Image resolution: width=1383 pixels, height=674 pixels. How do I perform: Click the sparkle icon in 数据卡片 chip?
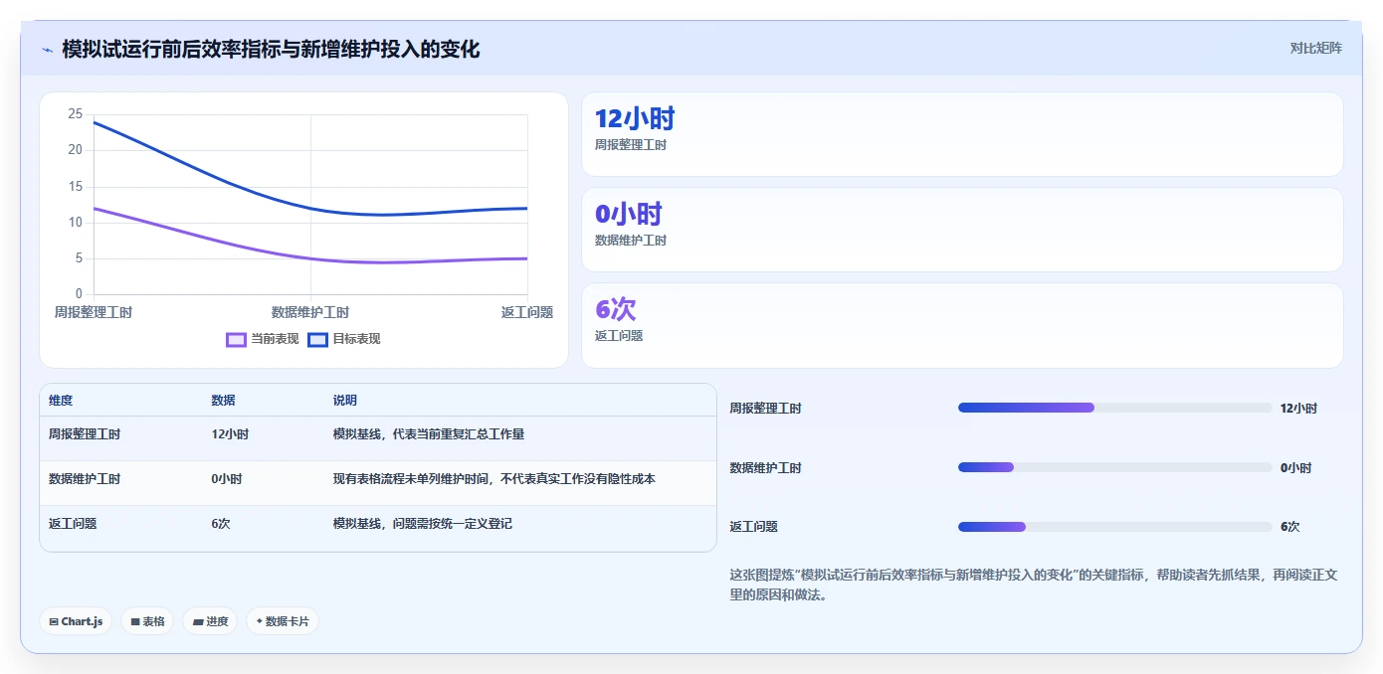point(259,621)
